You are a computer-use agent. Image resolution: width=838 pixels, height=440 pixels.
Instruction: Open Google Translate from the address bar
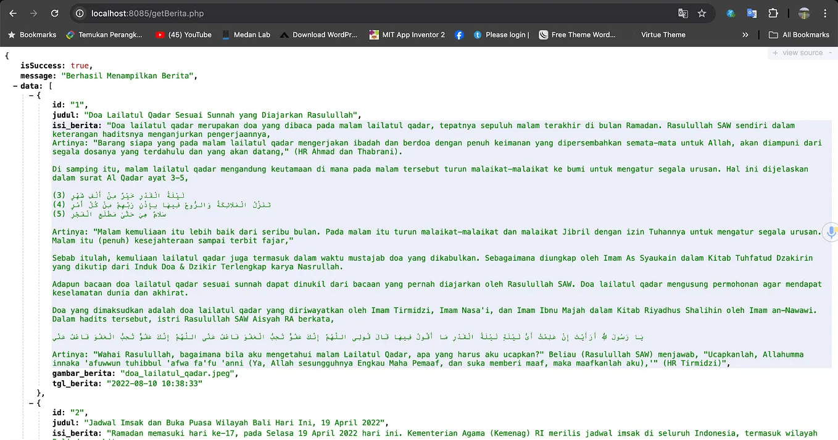pos(682,13)
